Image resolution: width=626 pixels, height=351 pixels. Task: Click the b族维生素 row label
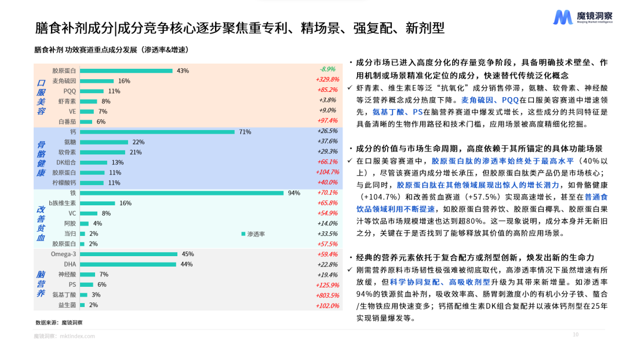coord(62,203)
